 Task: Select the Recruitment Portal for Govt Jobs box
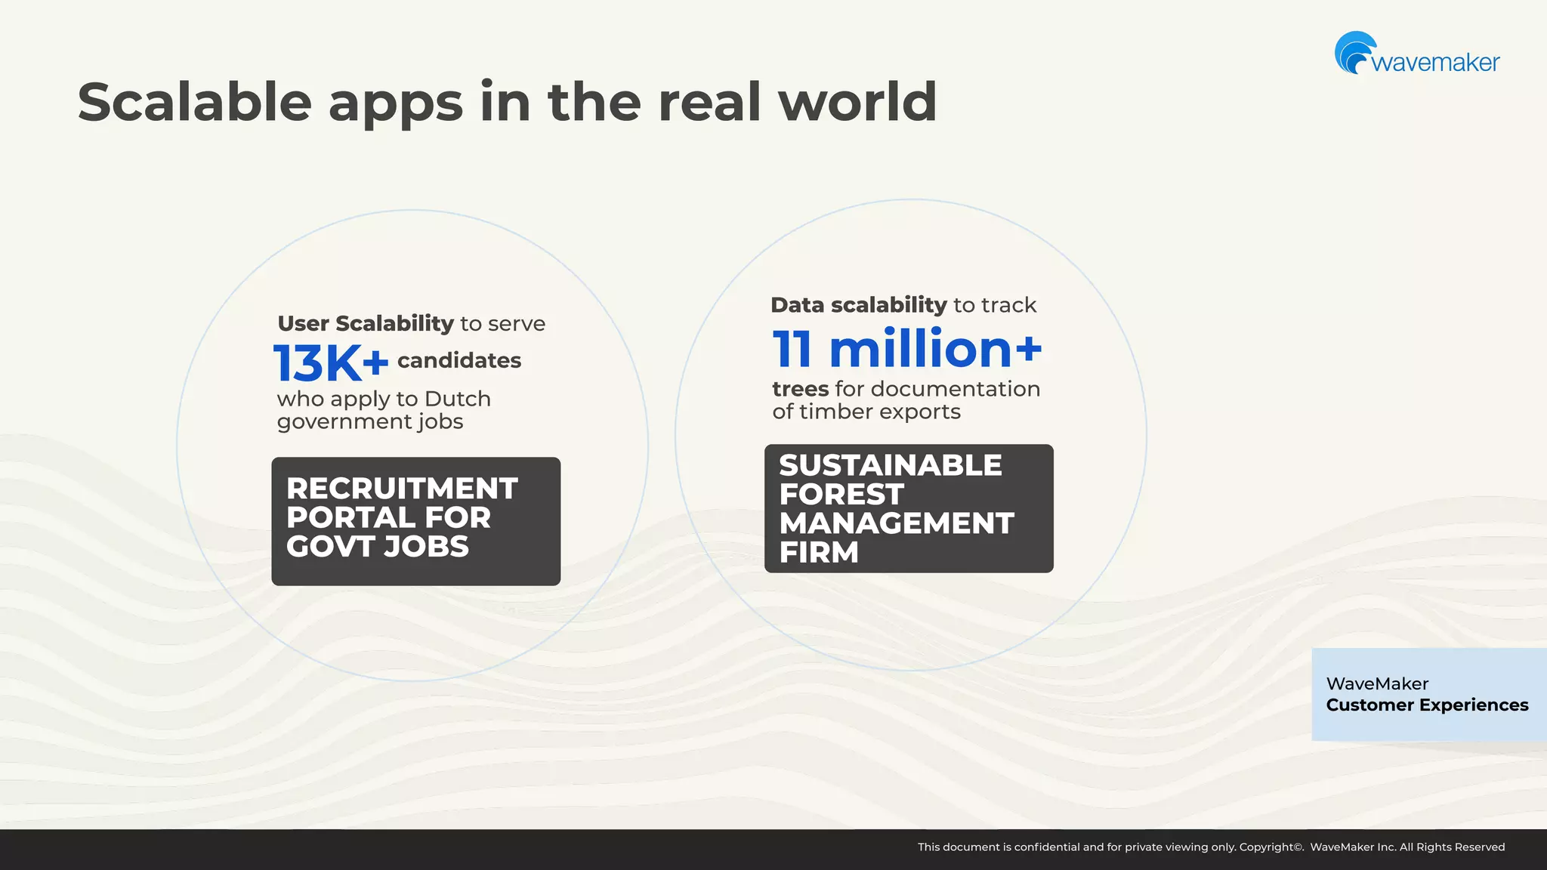click(x=415, y=520)
